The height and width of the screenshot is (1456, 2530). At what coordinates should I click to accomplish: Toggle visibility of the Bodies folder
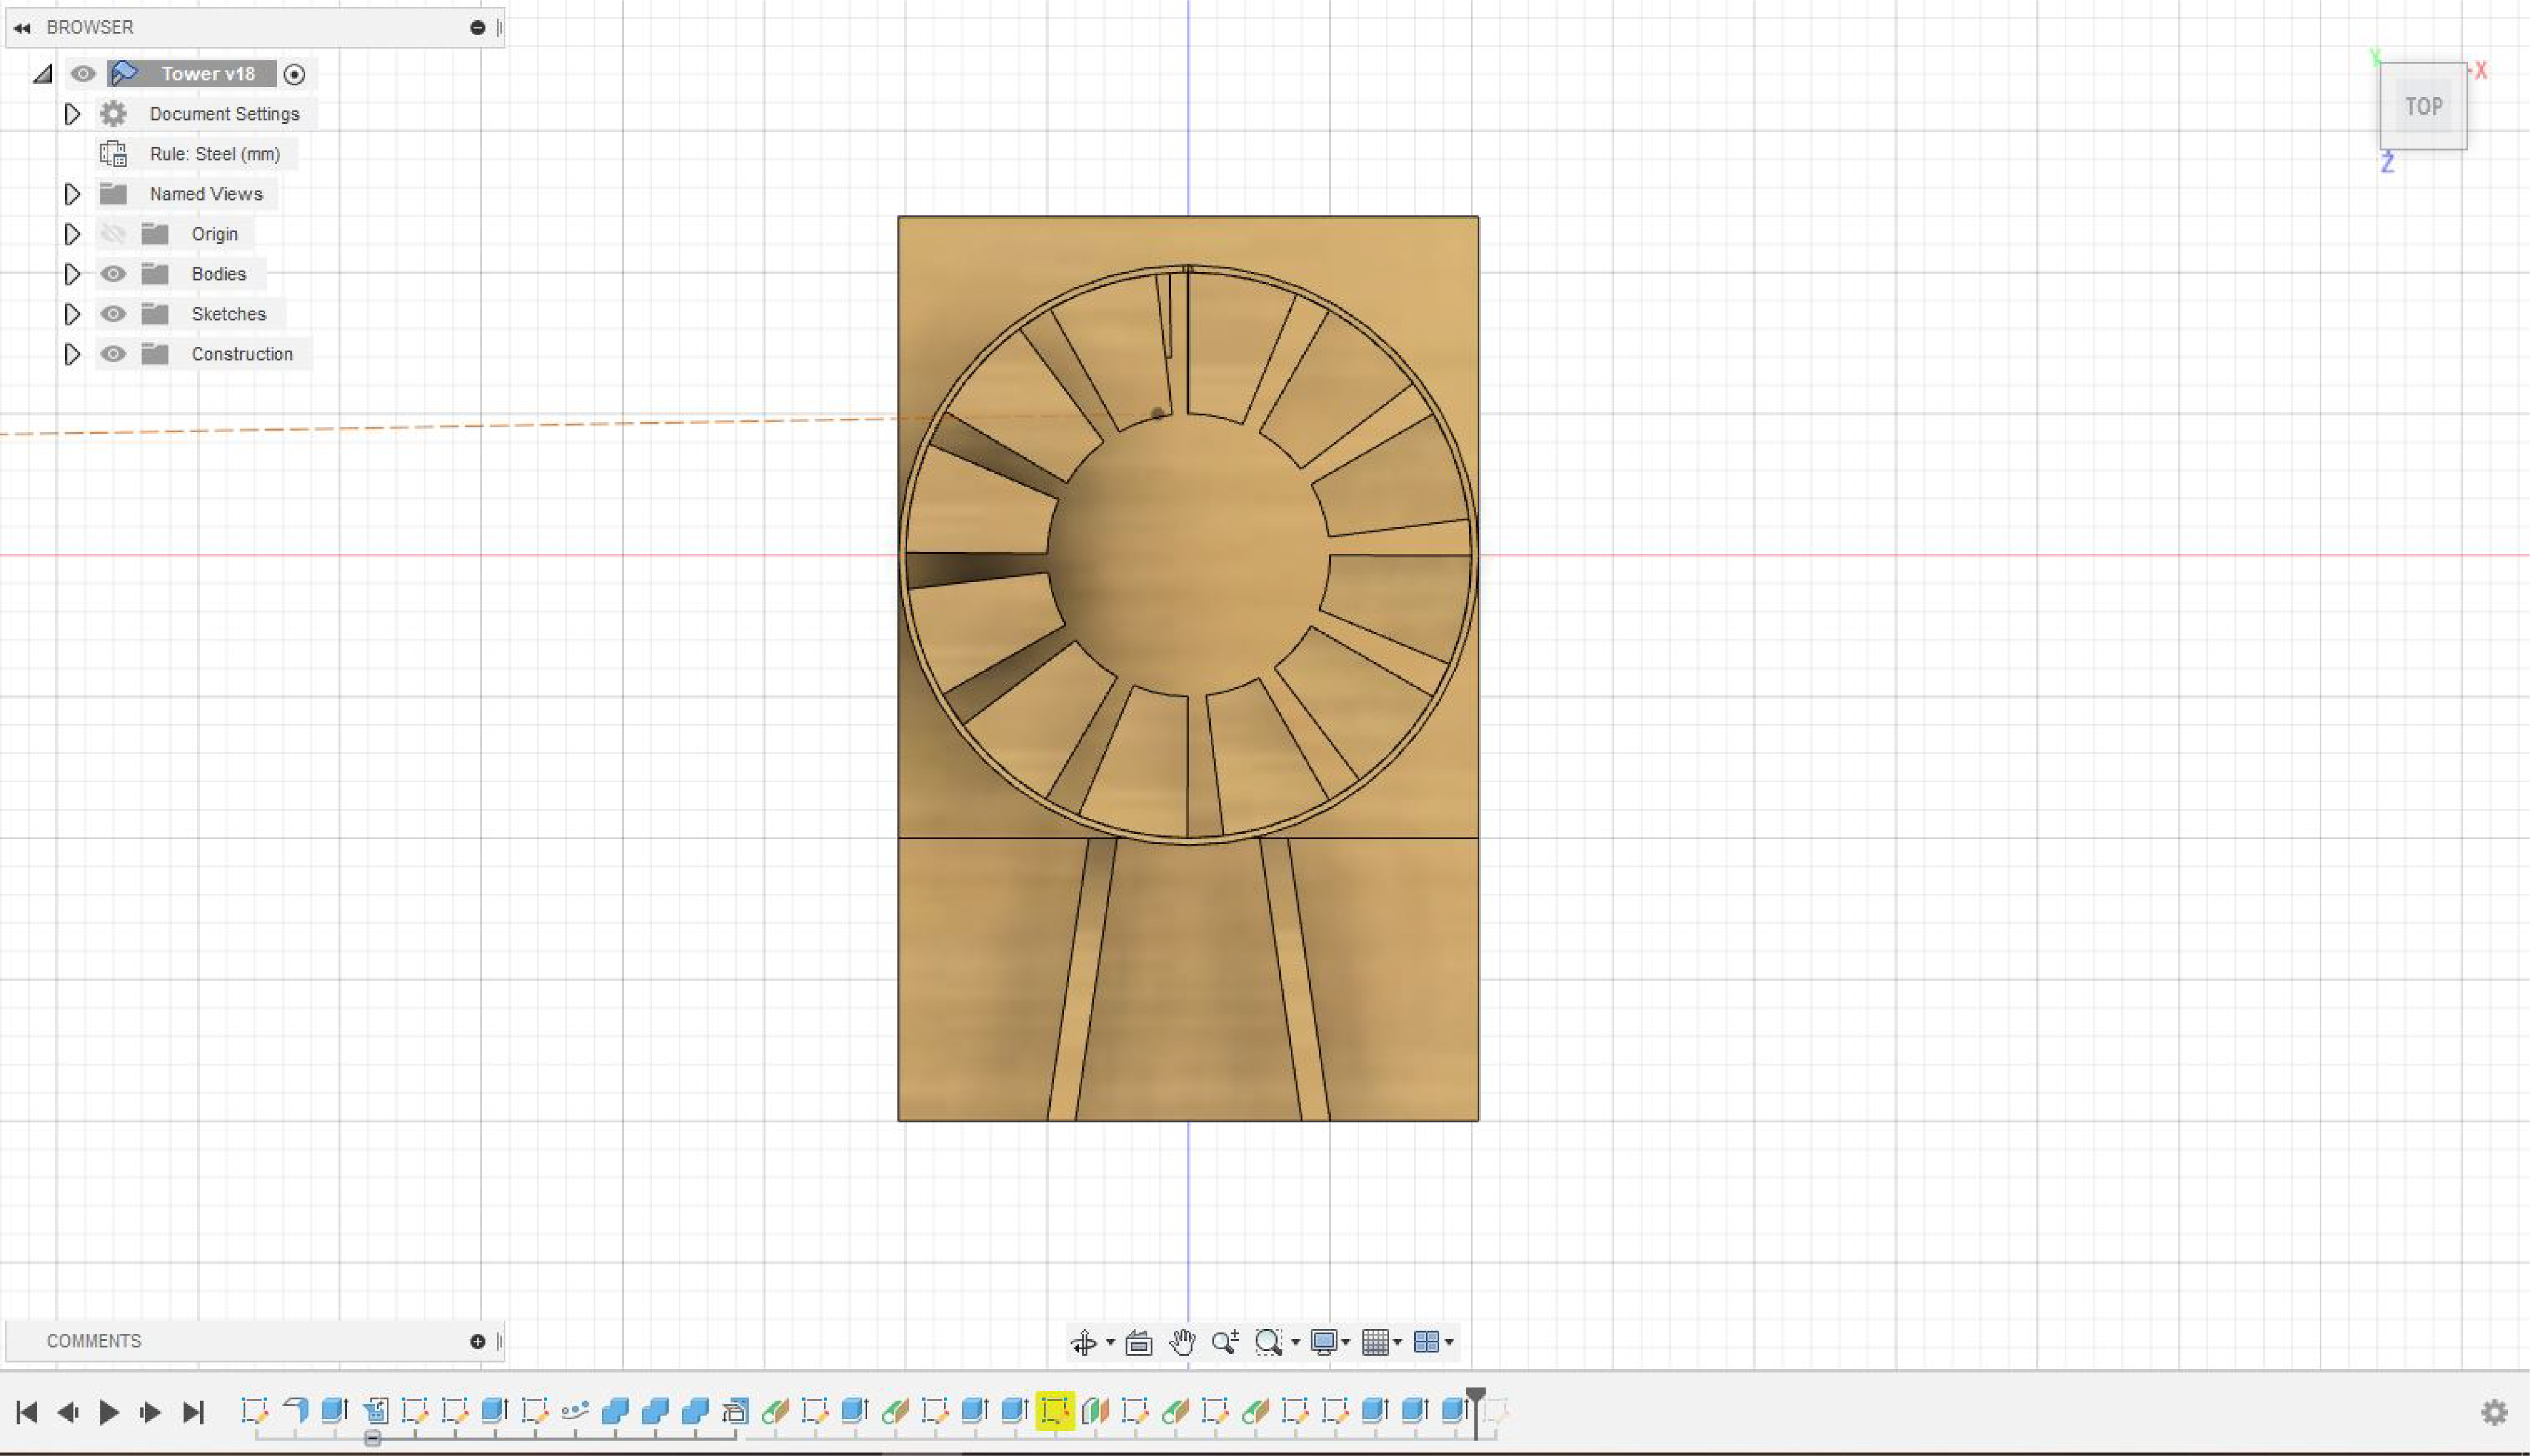(113, 274)
